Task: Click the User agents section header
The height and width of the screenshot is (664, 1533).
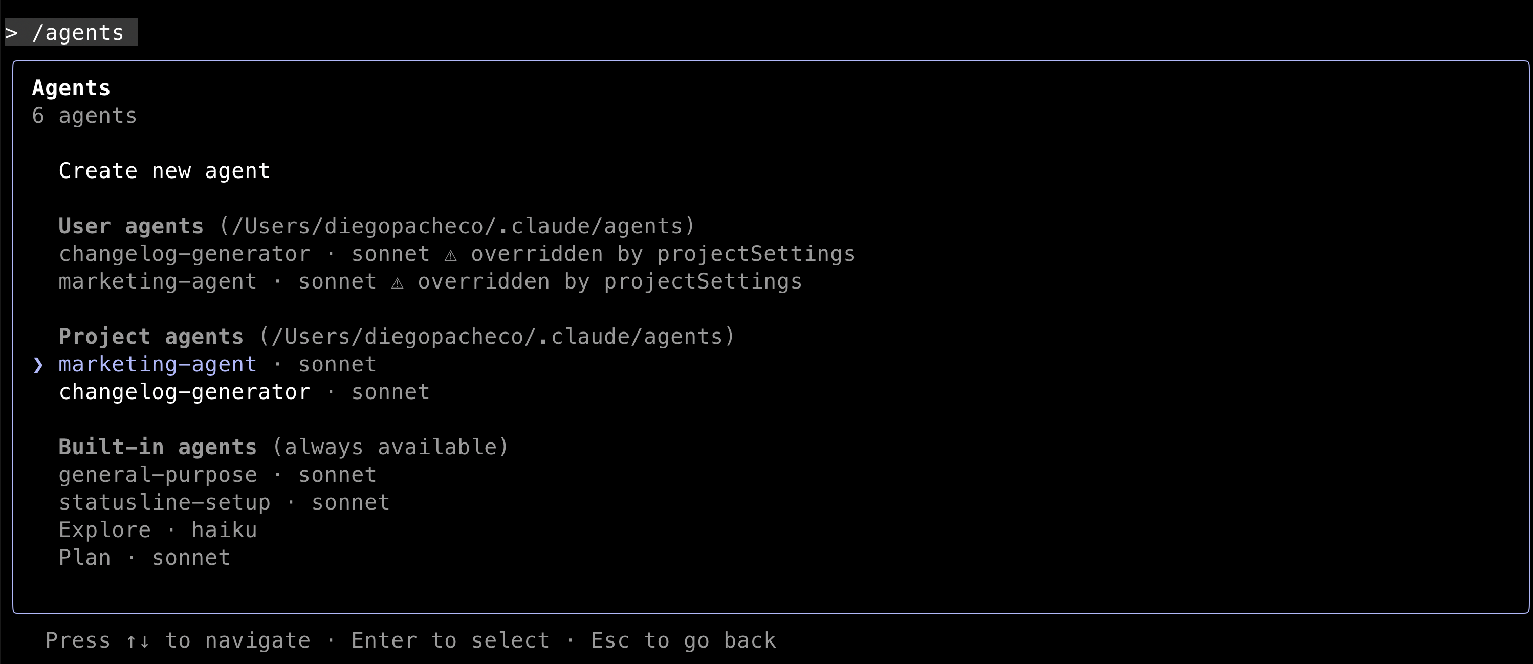Action: click(x=131, y=227)
